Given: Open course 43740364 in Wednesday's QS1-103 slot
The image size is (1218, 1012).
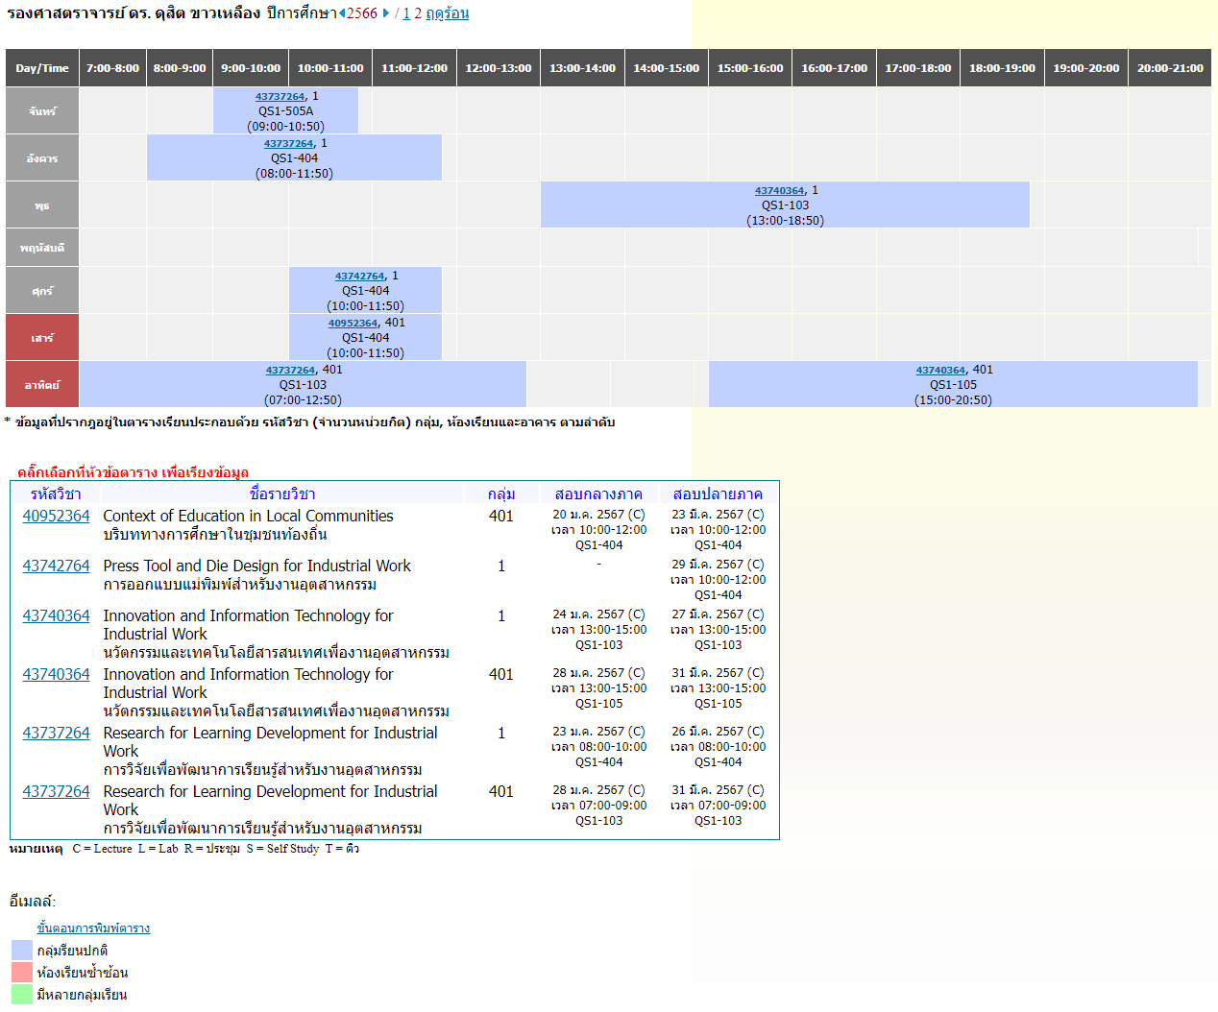Looking at the screenshot, I should [779, 191].
